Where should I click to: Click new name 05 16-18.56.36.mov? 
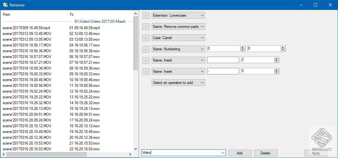(x=85, y=51)
